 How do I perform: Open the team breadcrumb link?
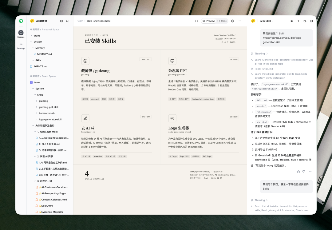(x=80, y=21)
